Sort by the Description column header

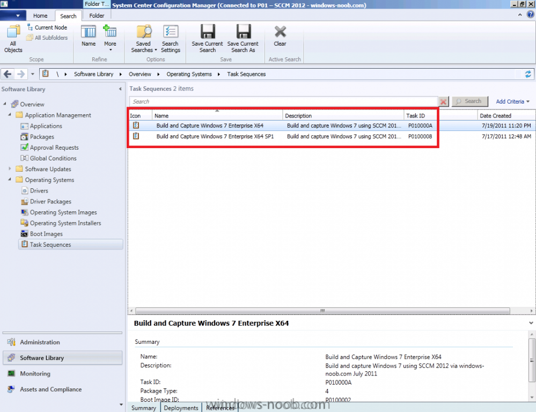343,115
